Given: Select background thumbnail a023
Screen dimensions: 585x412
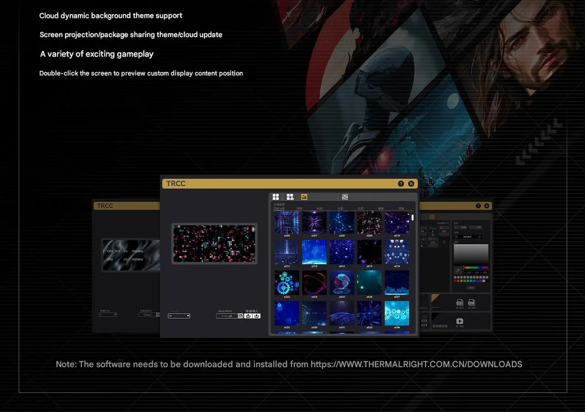Looking at the screenshot, I should 314,283.
